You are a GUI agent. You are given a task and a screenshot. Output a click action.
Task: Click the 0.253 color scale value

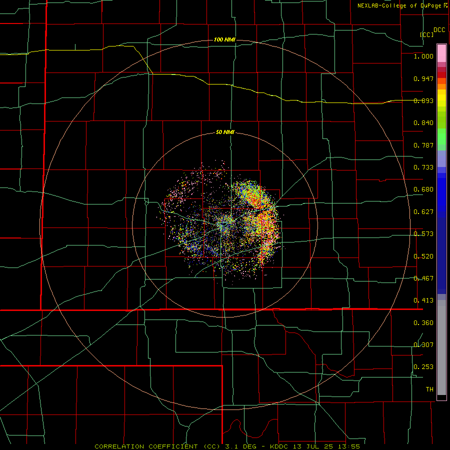[423, 367]
